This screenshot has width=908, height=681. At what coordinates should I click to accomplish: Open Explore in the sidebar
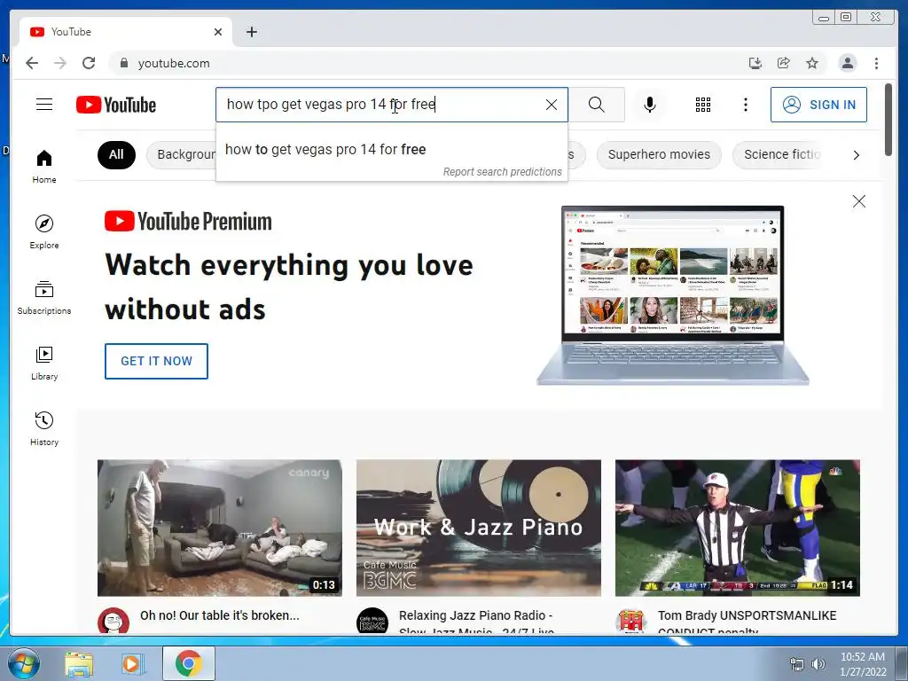[44, 231]
